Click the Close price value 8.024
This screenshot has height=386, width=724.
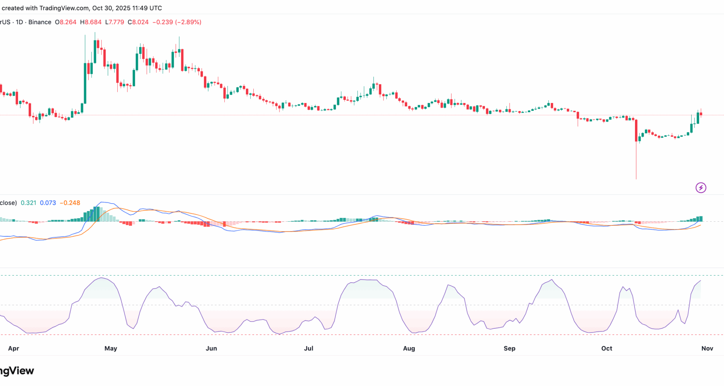pyautogui.click(x=140, y=22)
